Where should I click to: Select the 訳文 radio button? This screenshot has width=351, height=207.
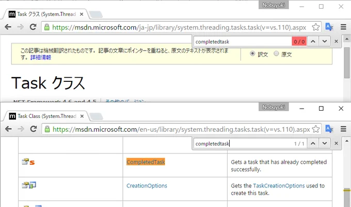click(252, 54)
